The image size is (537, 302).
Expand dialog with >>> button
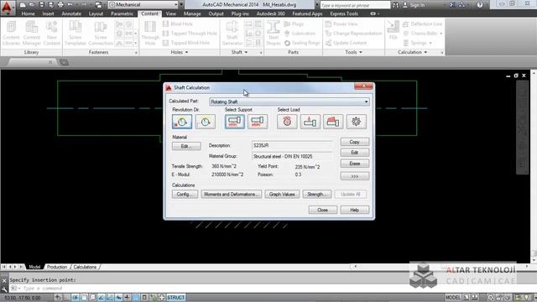(355, 176)
